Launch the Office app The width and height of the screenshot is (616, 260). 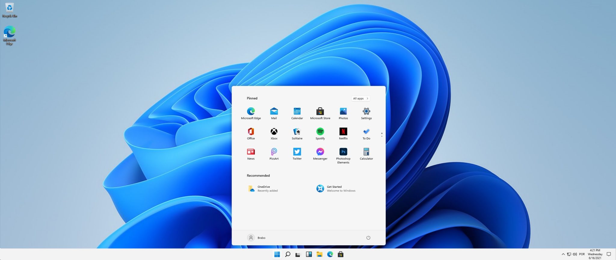251,134
